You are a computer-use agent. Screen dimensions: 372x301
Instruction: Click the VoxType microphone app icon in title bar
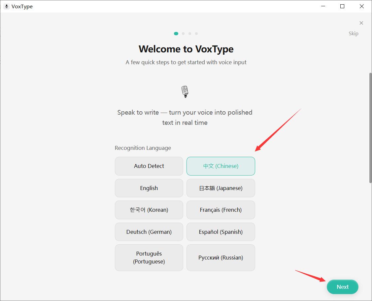pyautogui.click(x=7, y=6)
